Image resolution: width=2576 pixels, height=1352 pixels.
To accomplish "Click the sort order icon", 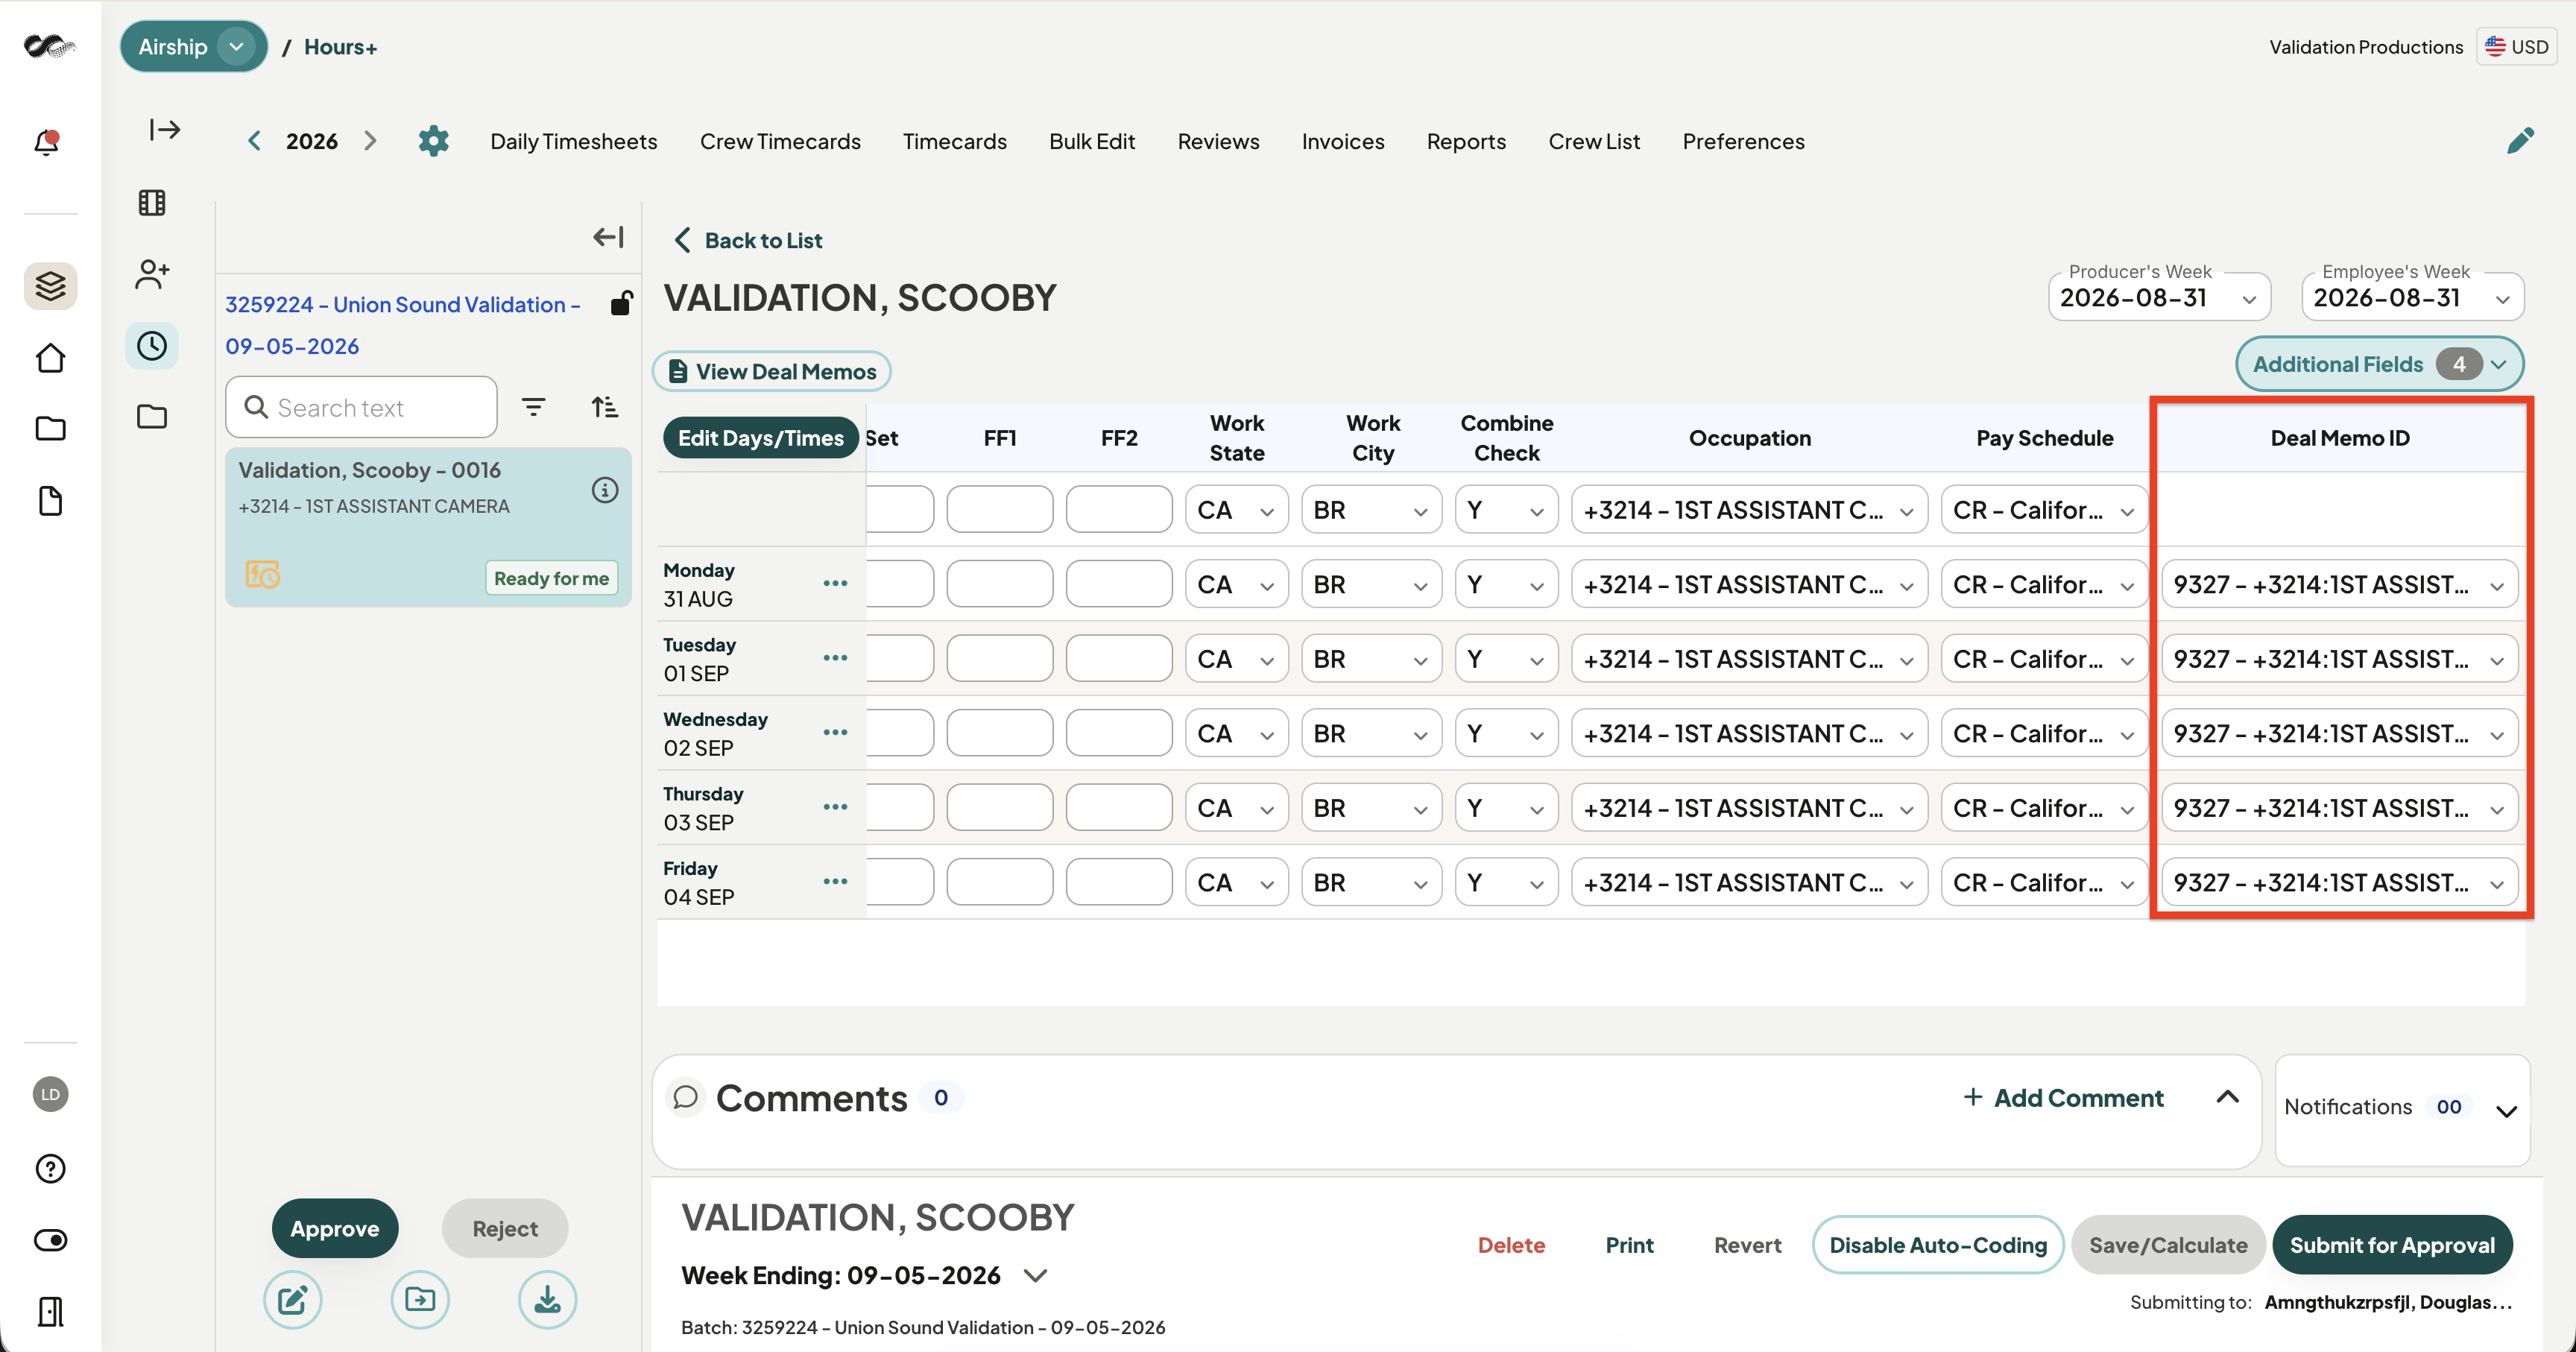I will click(x=604, y=407).
